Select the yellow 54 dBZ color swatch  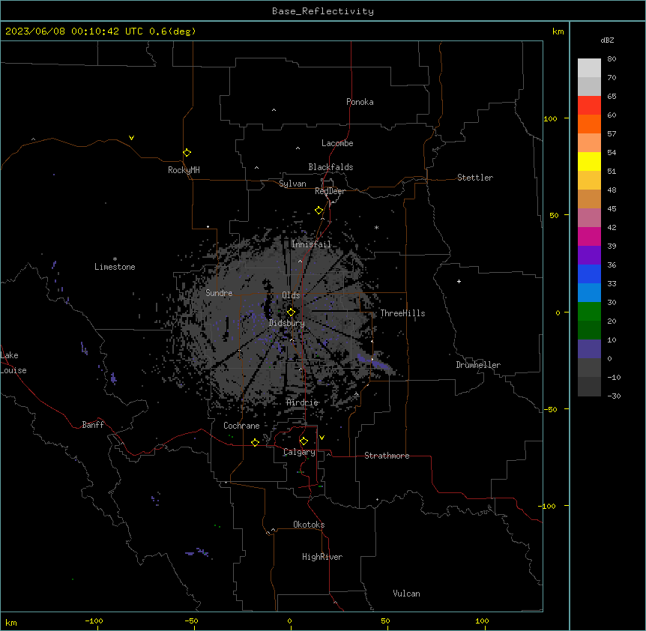coord(589,161)
